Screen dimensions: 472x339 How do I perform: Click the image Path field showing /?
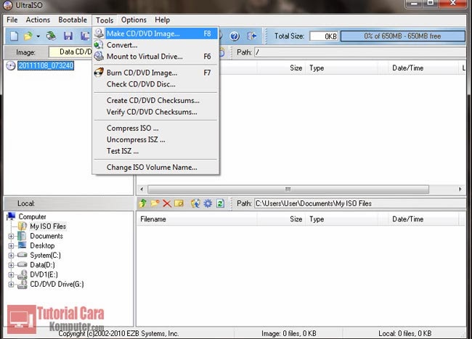point(360,52)
